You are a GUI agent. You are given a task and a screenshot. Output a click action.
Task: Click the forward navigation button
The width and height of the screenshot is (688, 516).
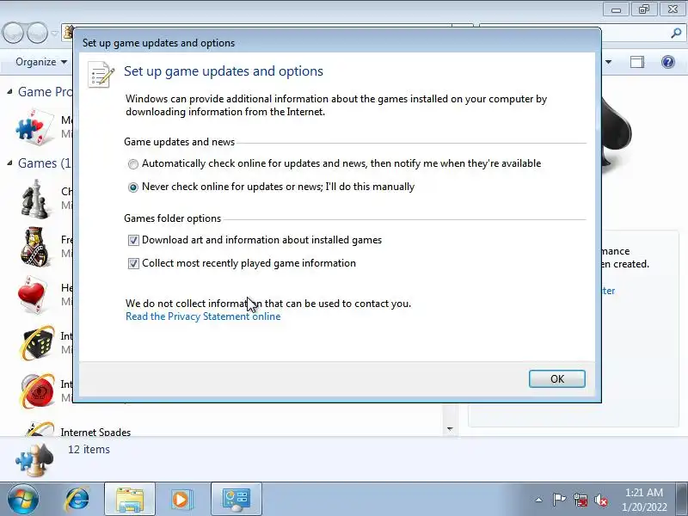(37, 33)
